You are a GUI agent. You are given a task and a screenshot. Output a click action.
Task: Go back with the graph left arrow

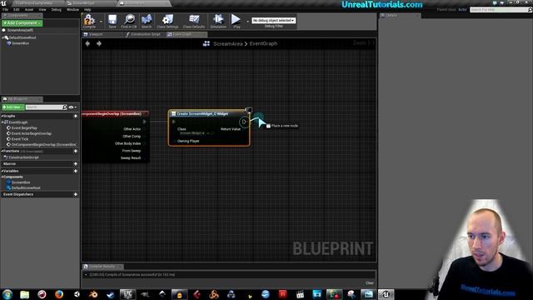[87, 43]
